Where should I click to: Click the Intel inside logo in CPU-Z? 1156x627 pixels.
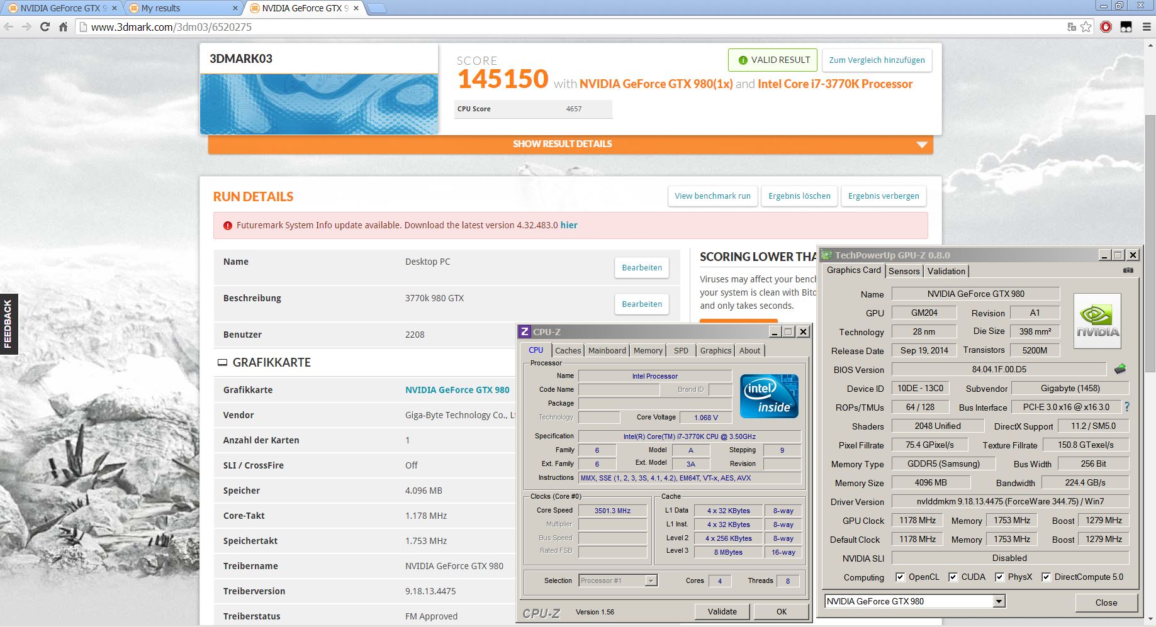(769, 396)
